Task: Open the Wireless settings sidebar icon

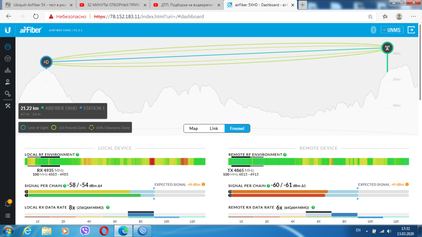Action: (8, 59)
